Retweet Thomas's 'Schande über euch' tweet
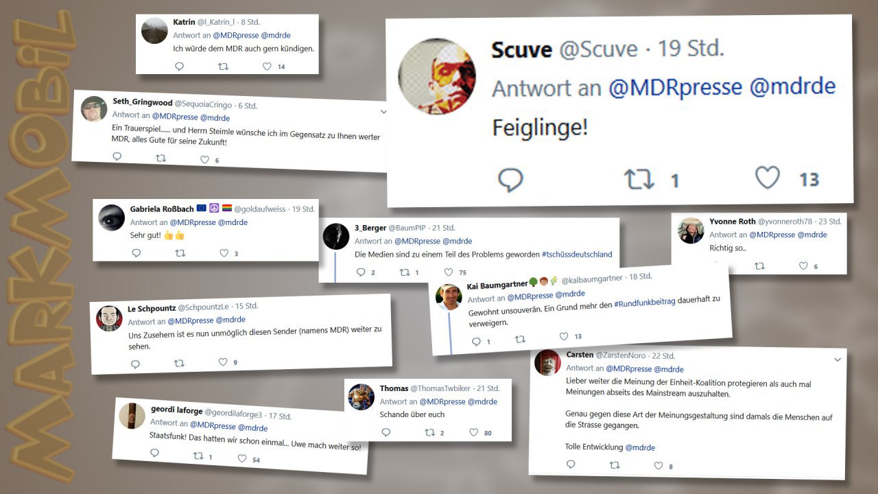 430,432
